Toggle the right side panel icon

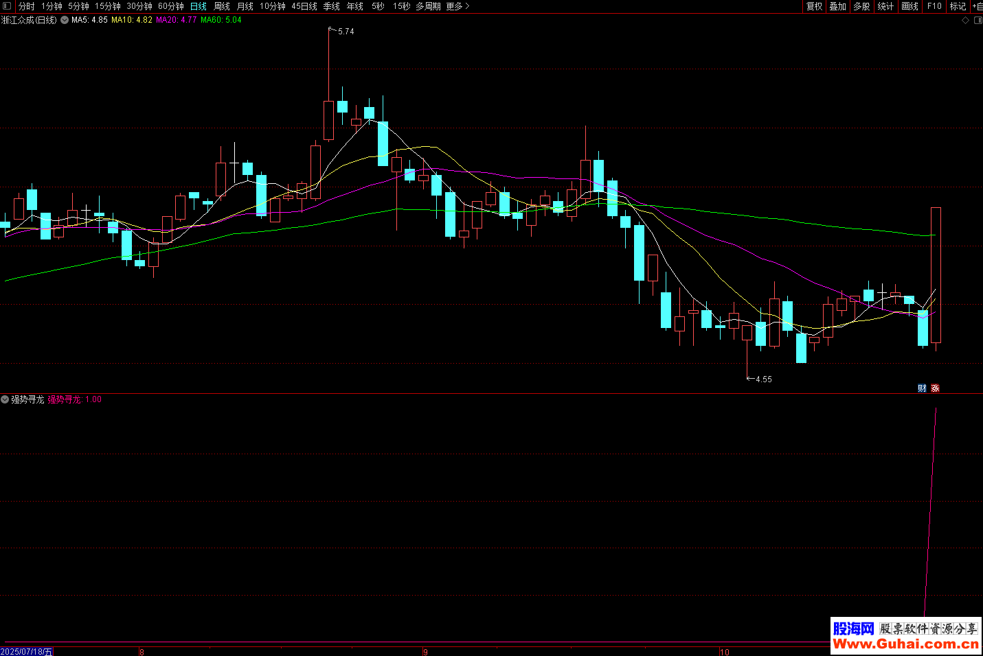(x=978, y=21)
